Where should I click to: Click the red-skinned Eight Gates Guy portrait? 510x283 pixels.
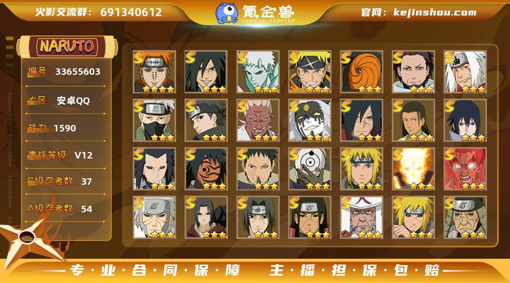pos(465,169)
